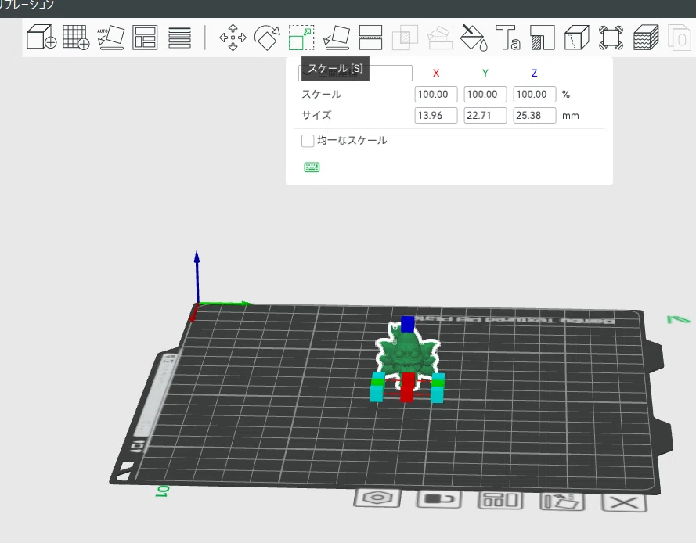Open the variable layer height lines icon

180,38
